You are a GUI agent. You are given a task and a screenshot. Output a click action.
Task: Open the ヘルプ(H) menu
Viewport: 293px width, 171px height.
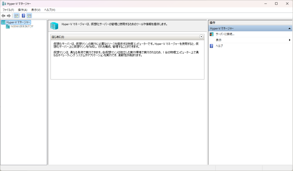50,10
